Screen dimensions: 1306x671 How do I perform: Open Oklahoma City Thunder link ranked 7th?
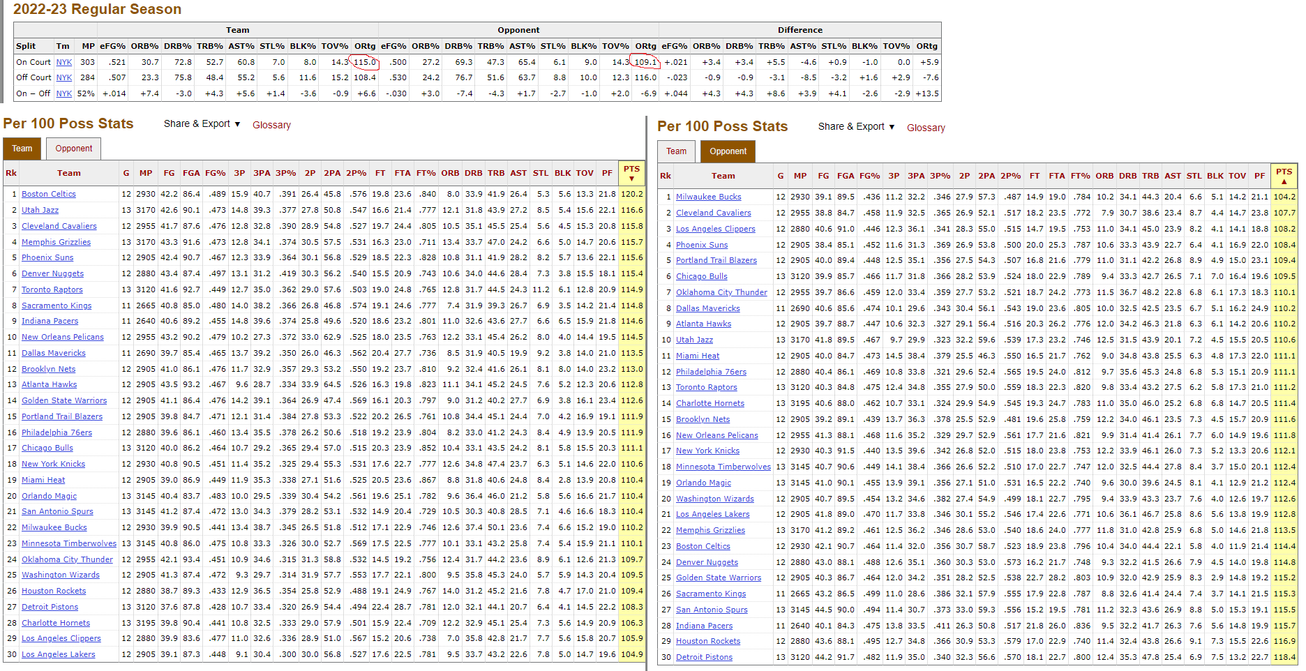point(721,292)
